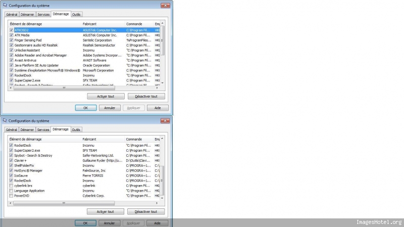Click vertical scrollbar down arrow in upper window
This screenshot has height=227, width=404.
[x=162, y=83]
